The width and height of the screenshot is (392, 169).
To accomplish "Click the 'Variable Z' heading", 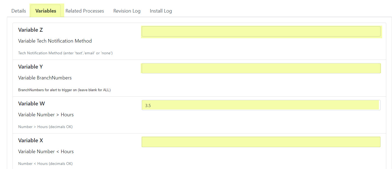I will [31, 30].
